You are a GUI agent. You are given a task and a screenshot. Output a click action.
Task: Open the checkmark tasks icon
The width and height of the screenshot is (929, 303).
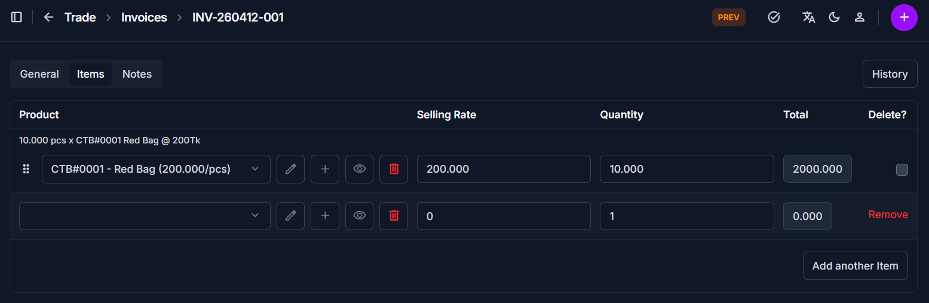pyautogui.click(x=774, y=17)
